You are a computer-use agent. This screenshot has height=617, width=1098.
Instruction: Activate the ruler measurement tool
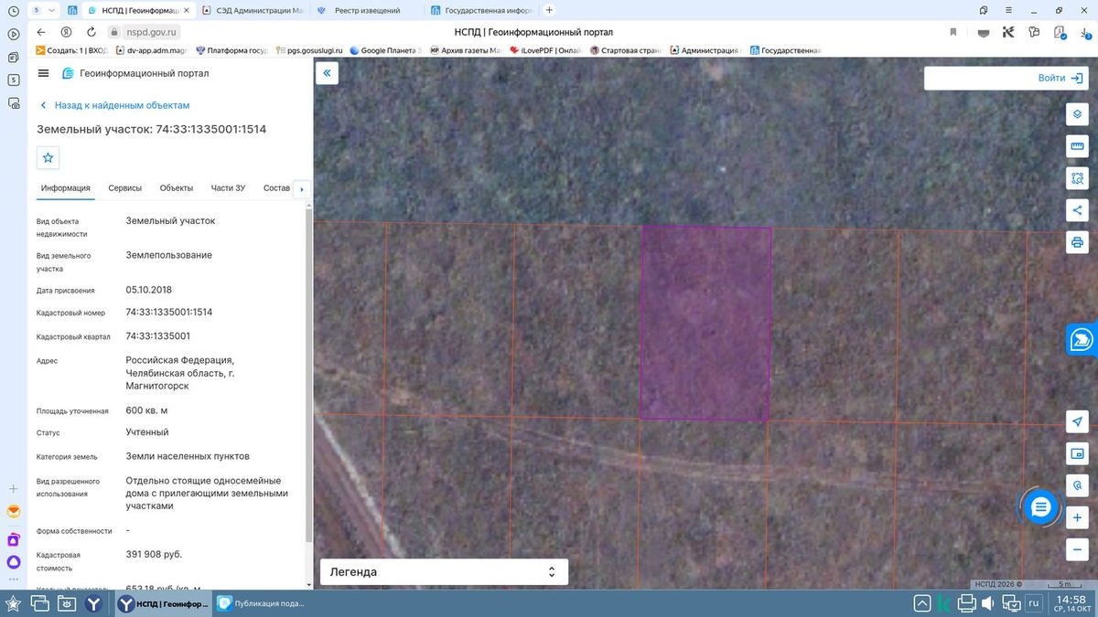click(1077, 146)
